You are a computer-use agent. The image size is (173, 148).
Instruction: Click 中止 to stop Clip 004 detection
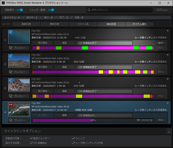(161, 120)
